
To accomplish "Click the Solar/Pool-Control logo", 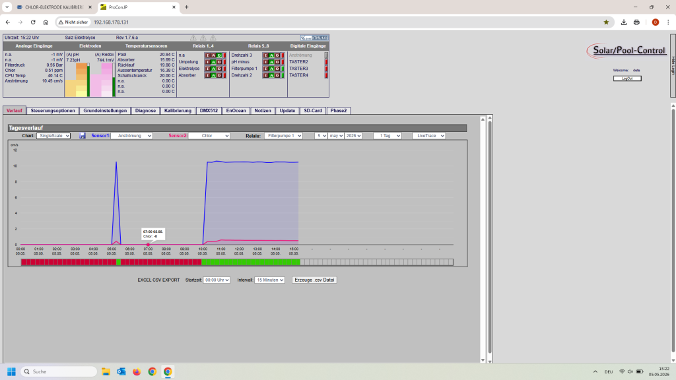I will tap(626, 51).
